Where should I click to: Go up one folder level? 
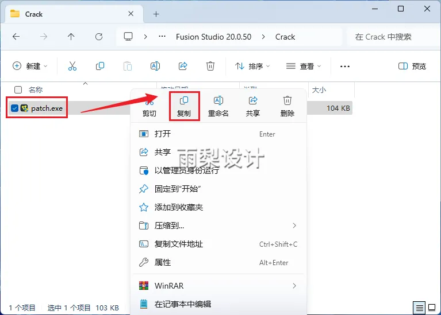(x=71, y=37)
